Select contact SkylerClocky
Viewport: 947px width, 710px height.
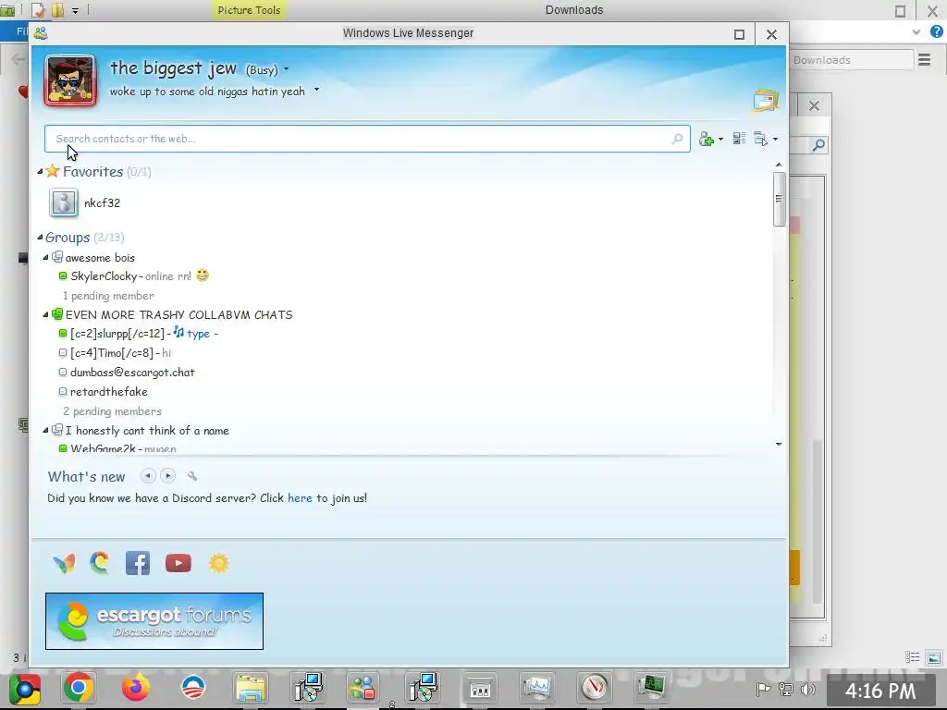tap(104, 275)
